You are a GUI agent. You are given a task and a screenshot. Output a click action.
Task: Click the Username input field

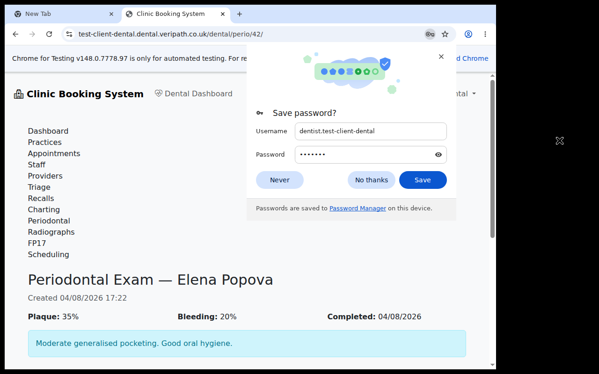[x=371, y=131]
